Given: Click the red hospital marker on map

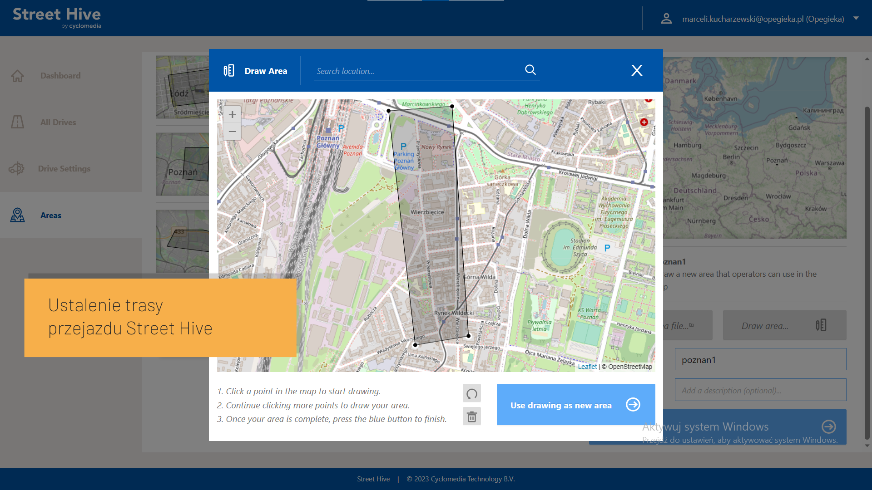Looking at the screenshot, I should pyautogui.click(x=644, y=122).
